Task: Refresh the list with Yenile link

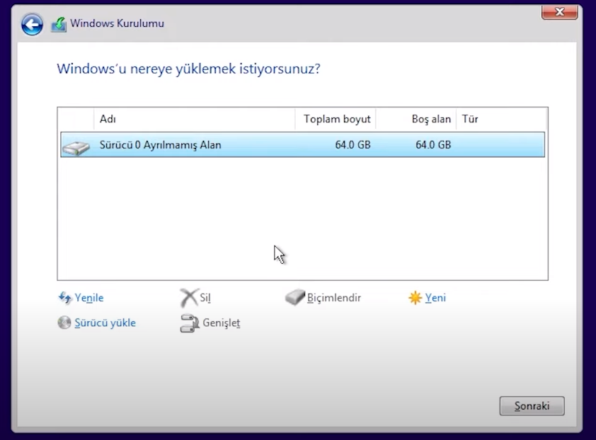Action: (89, 298)
